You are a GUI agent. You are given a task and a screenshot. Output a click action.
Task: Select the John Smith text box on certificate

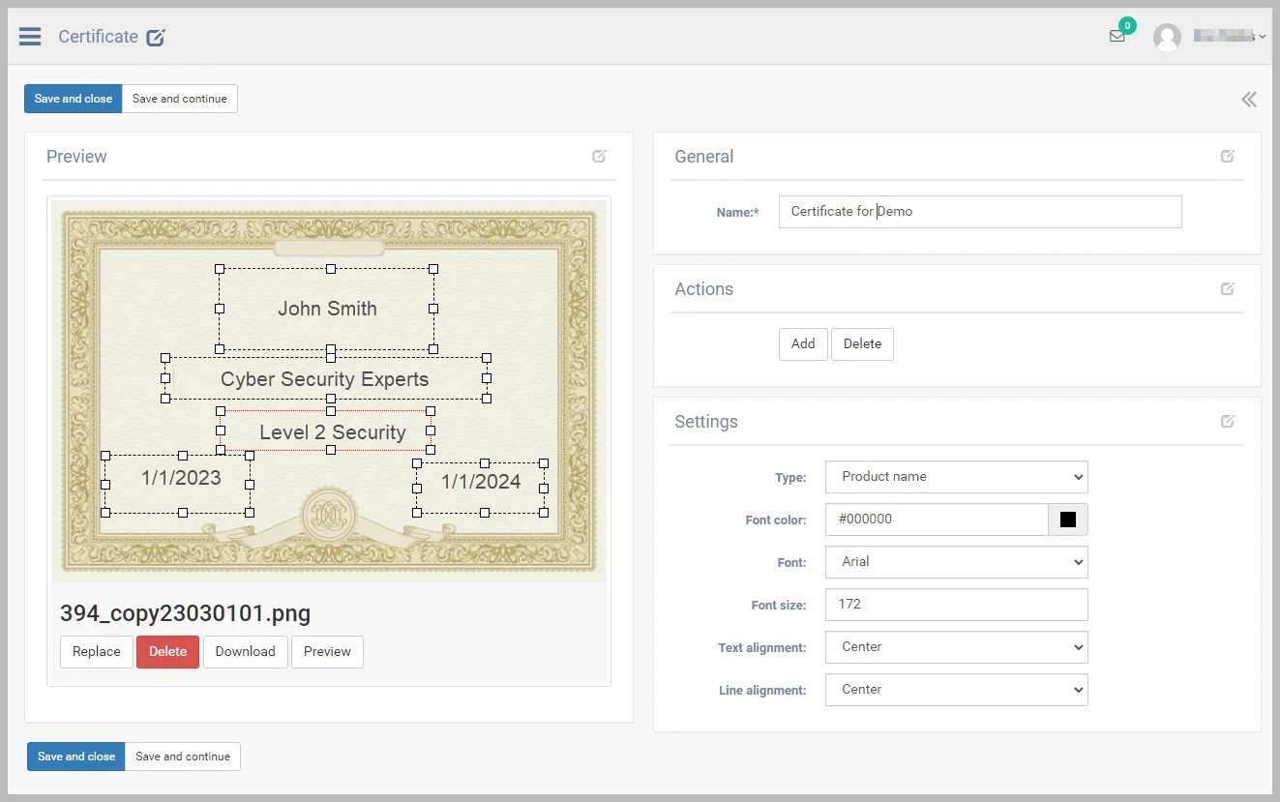pos(327,309)
